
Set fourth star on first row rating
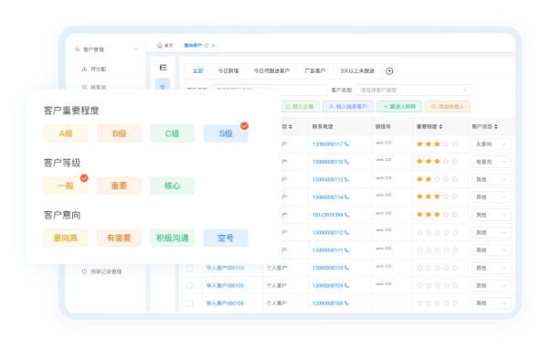446,144
